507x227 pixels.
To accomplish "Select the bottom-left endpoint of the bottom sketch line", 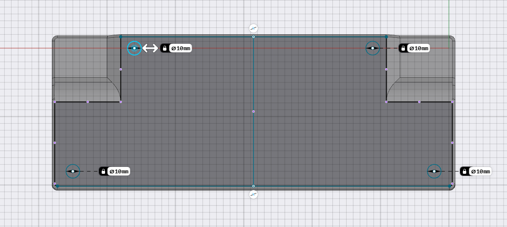I will 57,186.
